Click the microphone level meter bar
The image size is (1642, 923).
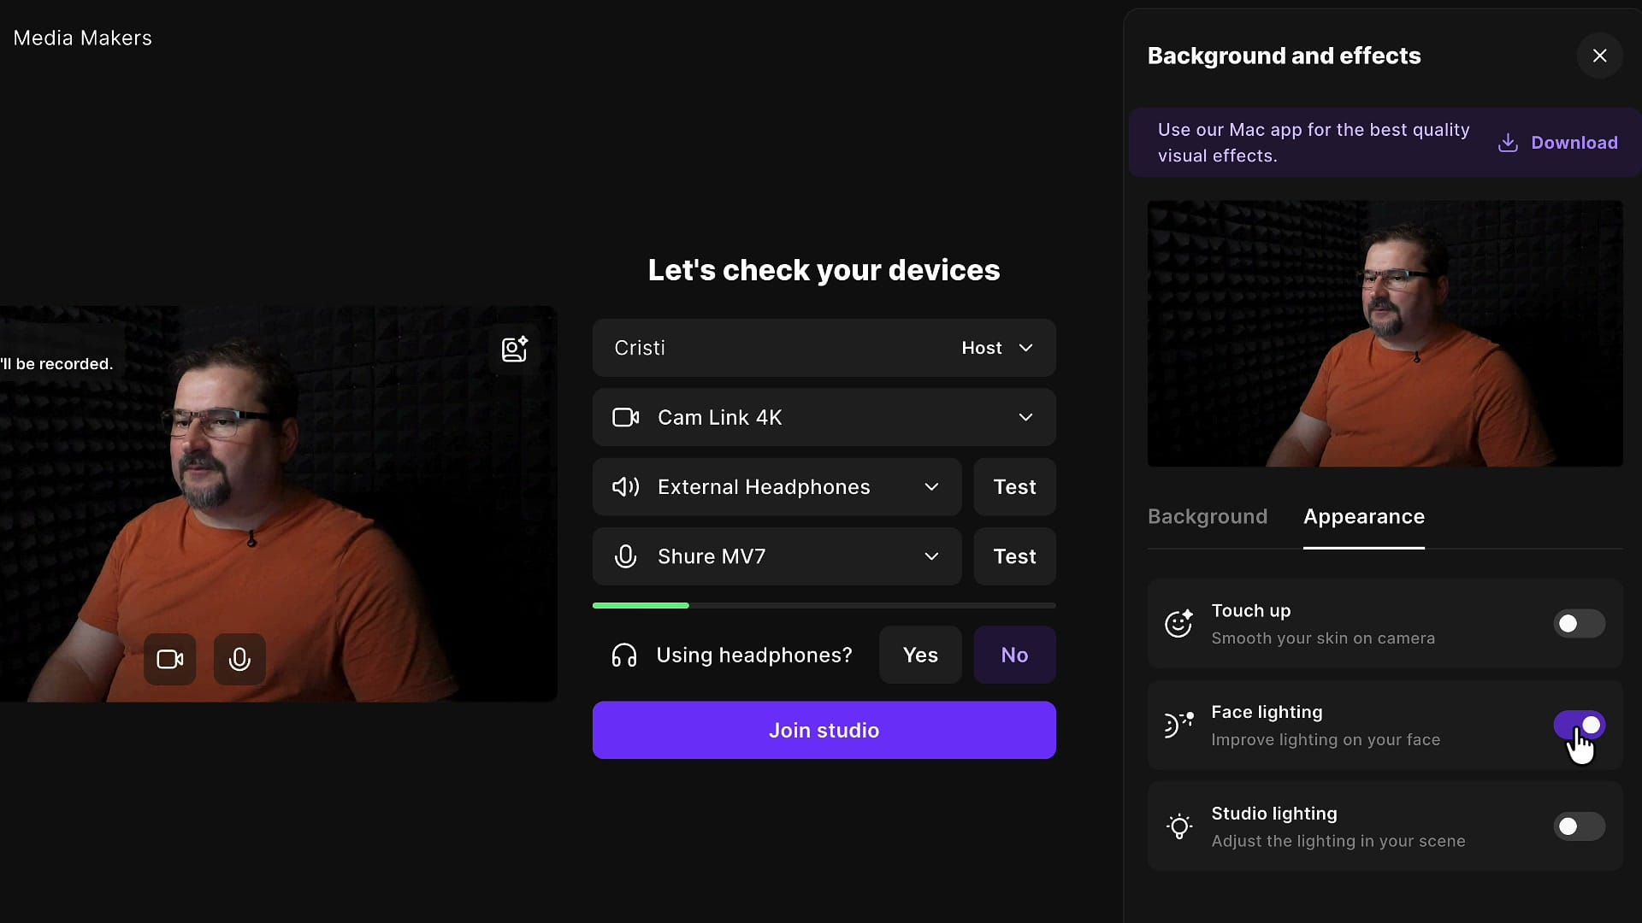tap(824, 606)
